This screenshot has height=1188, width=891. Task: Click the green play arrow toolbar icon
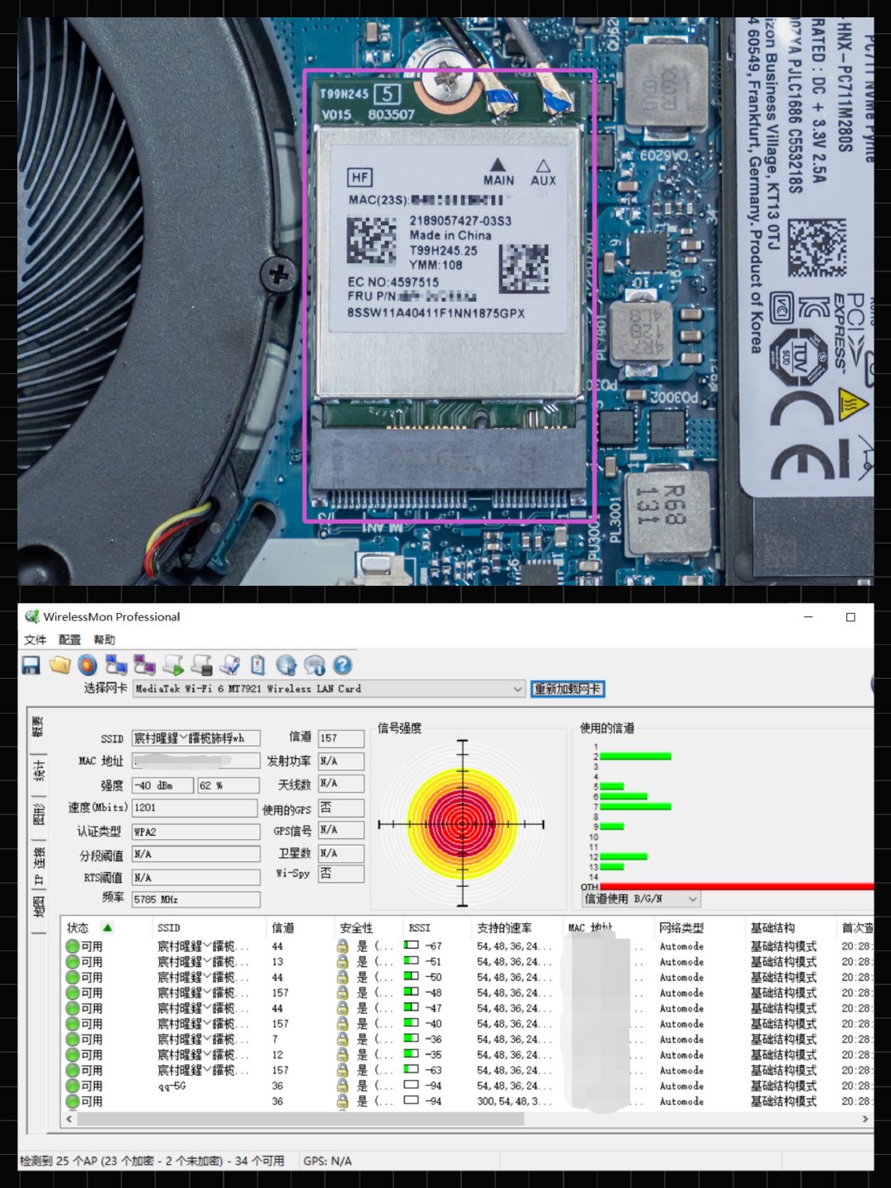[x=173, y=666]
